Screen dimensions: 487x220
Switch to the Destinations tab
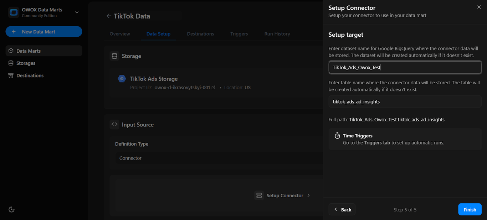pos(200,34)
